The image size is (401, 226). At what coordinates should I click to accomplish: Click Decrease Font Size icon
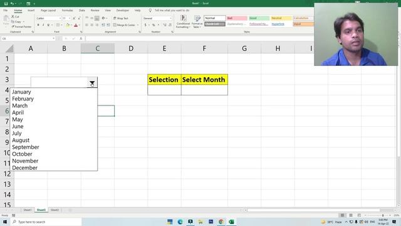[79, 18]
